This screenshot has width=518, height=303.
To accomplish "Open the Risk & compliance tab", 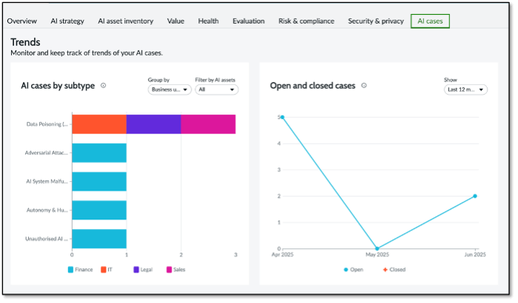I will click(306, 21).
